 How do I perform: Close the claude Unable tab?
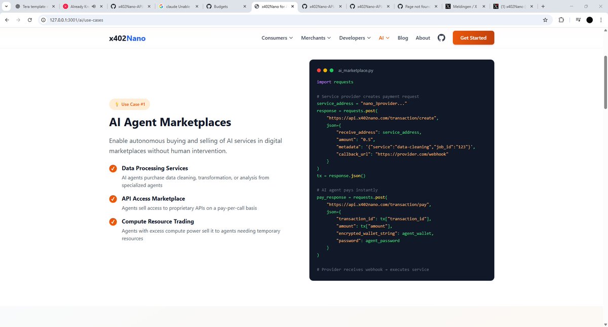(197, 7)
